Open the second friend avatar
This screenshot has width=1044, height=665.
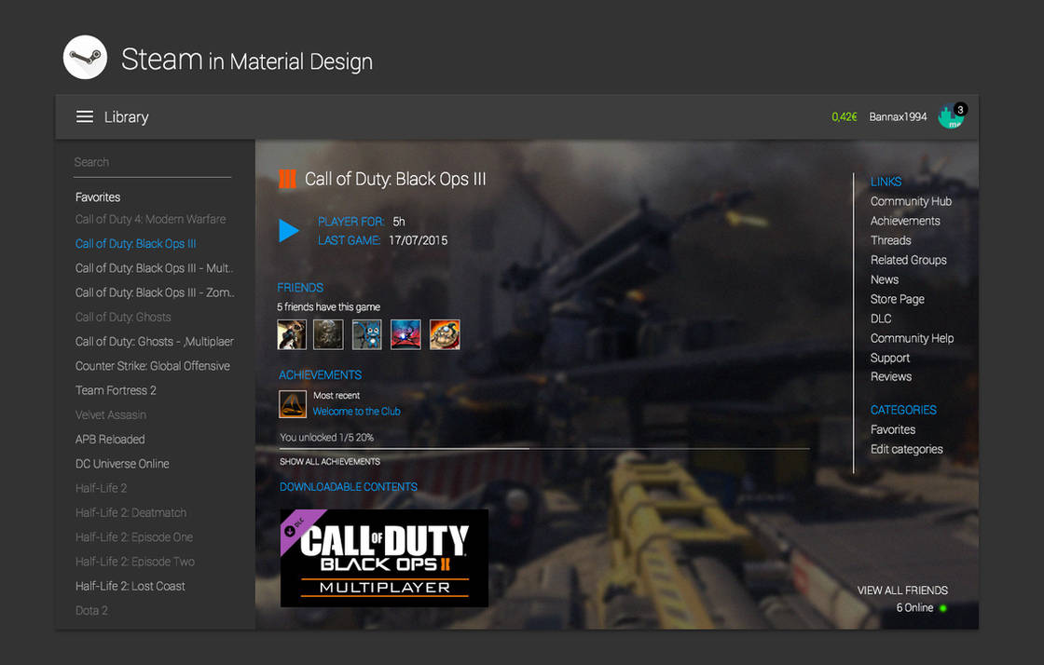coord(328,334)
